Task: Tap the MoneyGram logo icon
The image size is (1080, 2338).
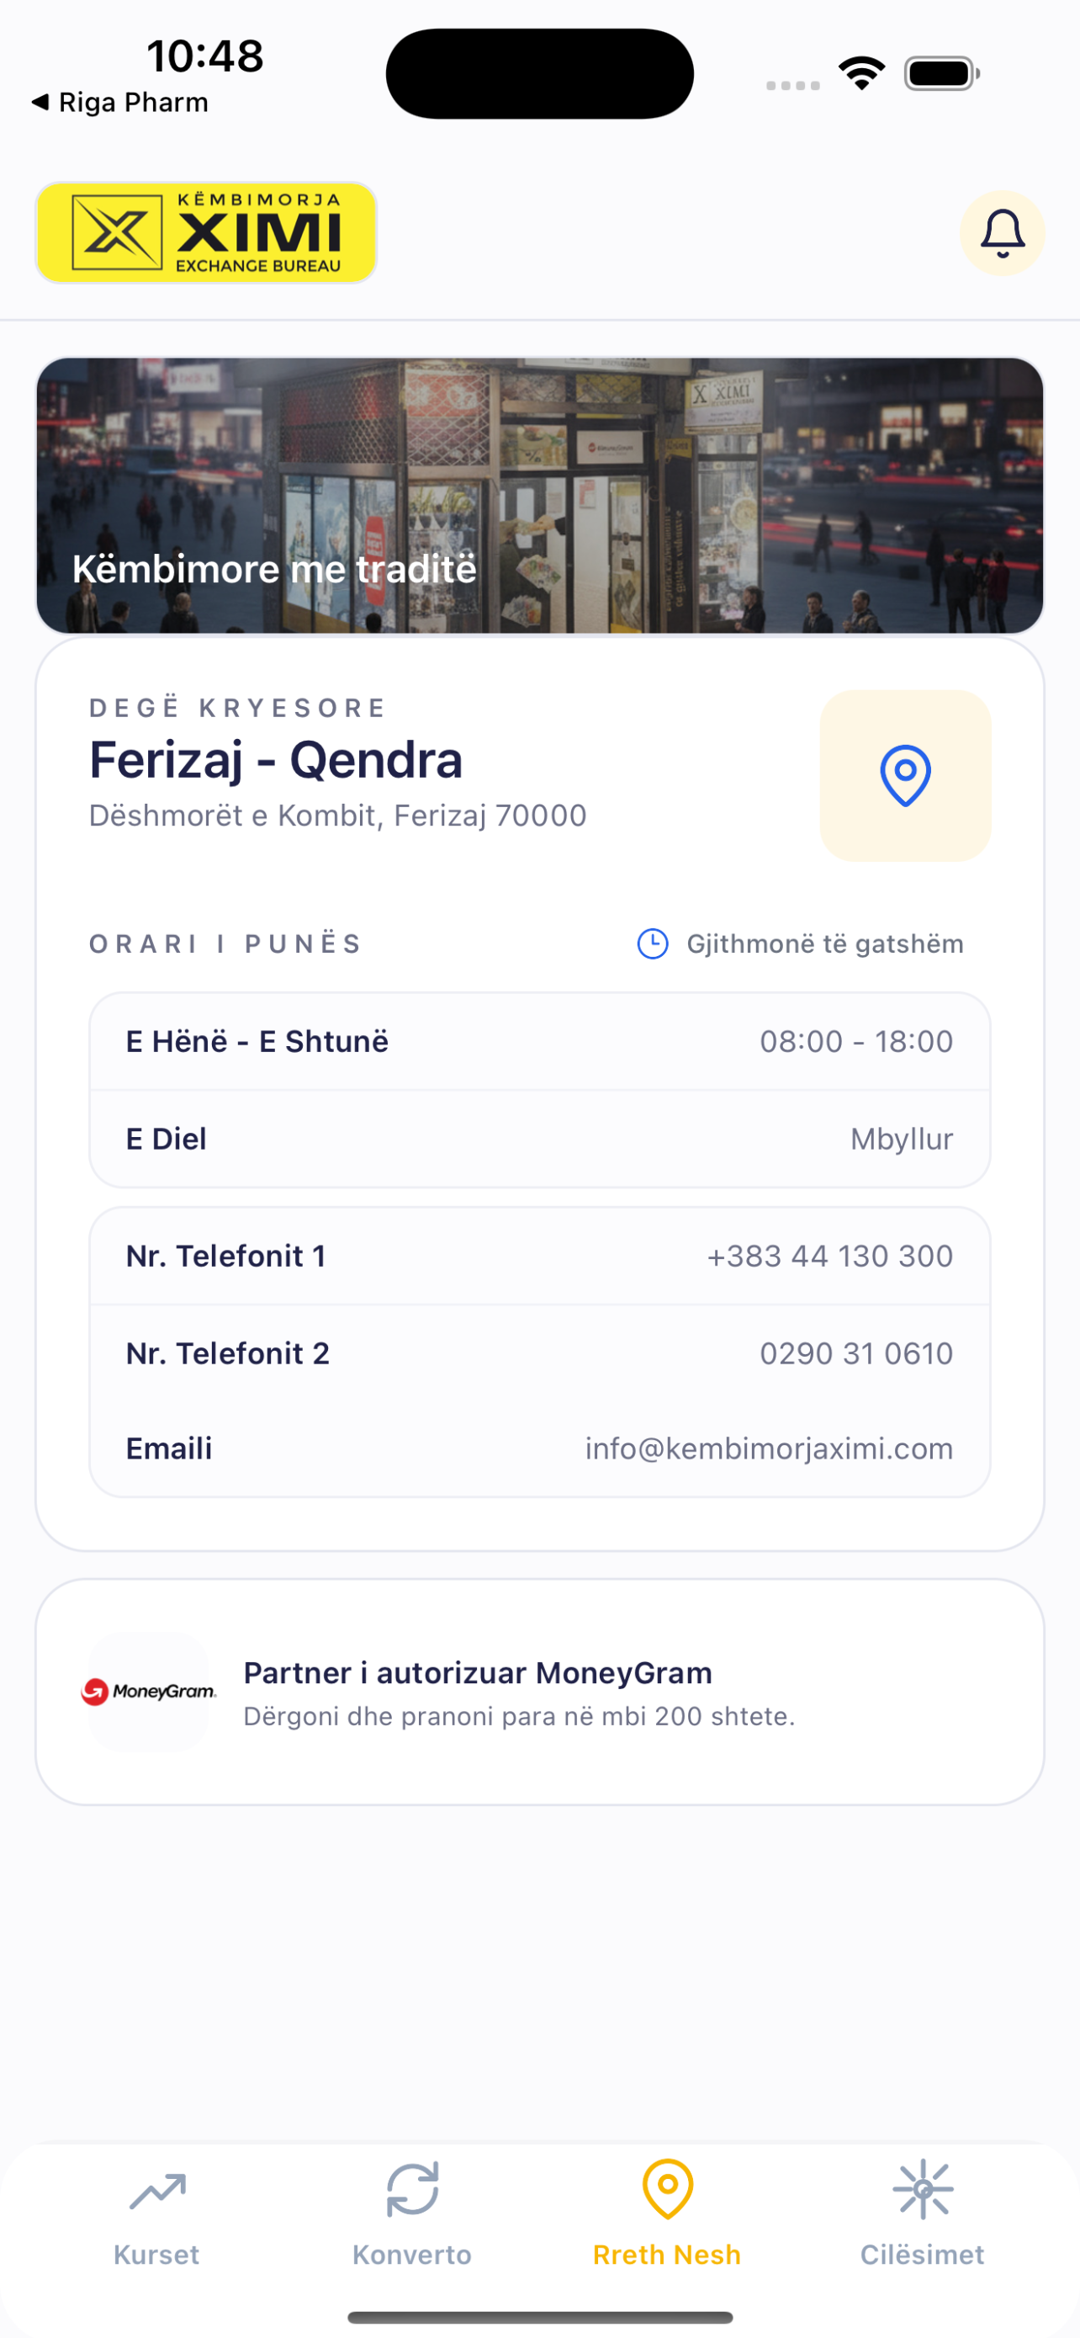Action: [149, 1692]
